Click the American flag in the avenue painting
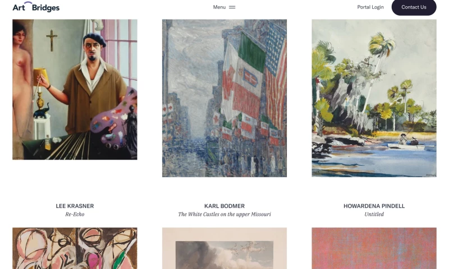The width and height of the screenshot is (449, 269). [x=276, y=75]
